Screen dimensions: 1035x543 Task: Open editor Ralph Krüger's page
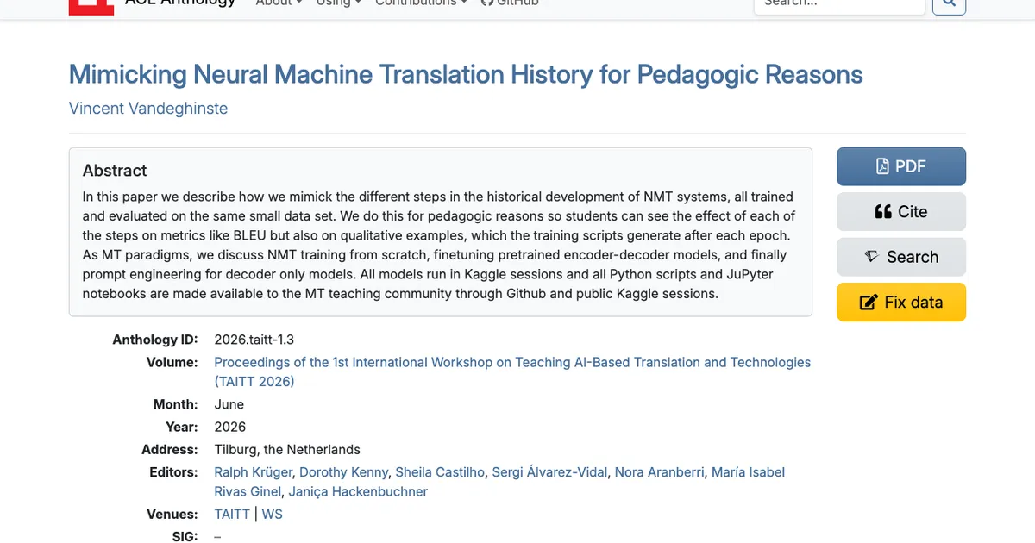click(x=254, y=472)
